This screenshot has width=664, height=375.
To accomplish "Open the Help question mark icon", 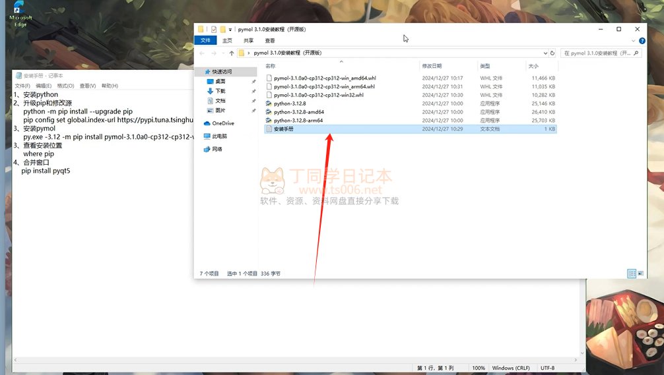I will [x=642, y=41].
